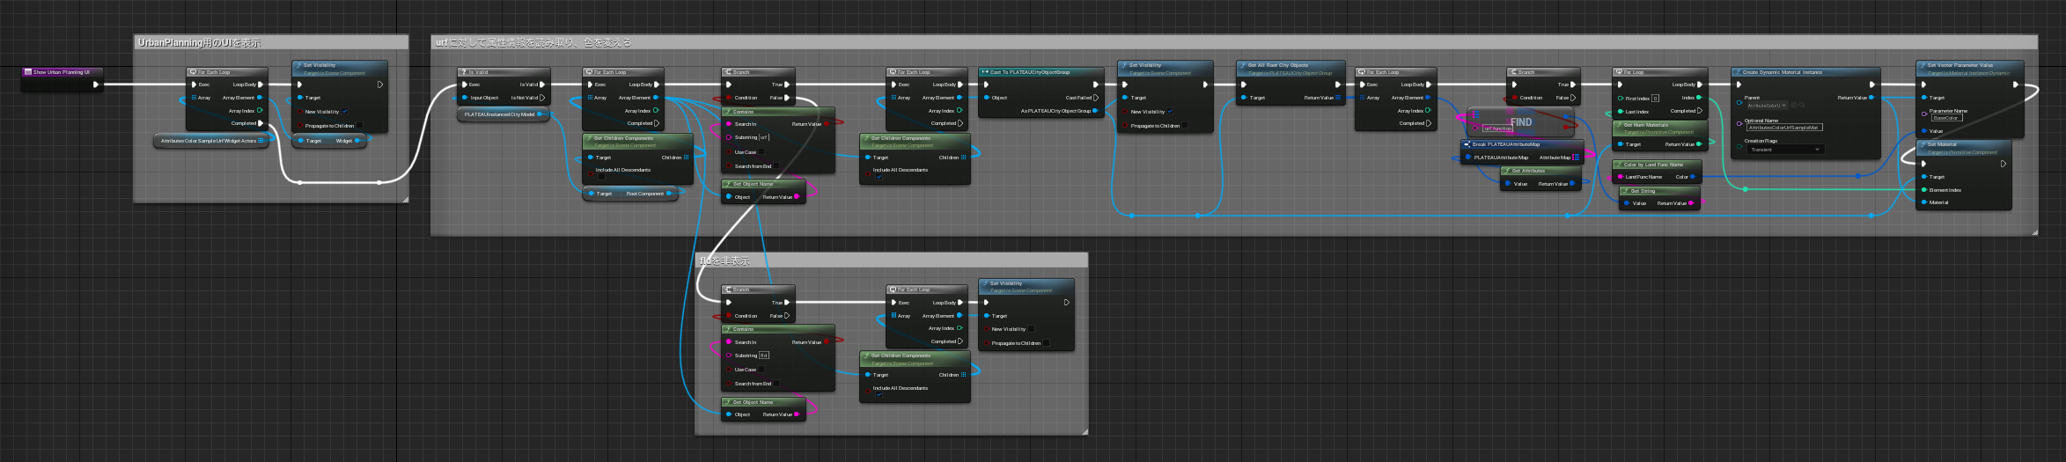Click the Color output pin

click(1693, 177)
